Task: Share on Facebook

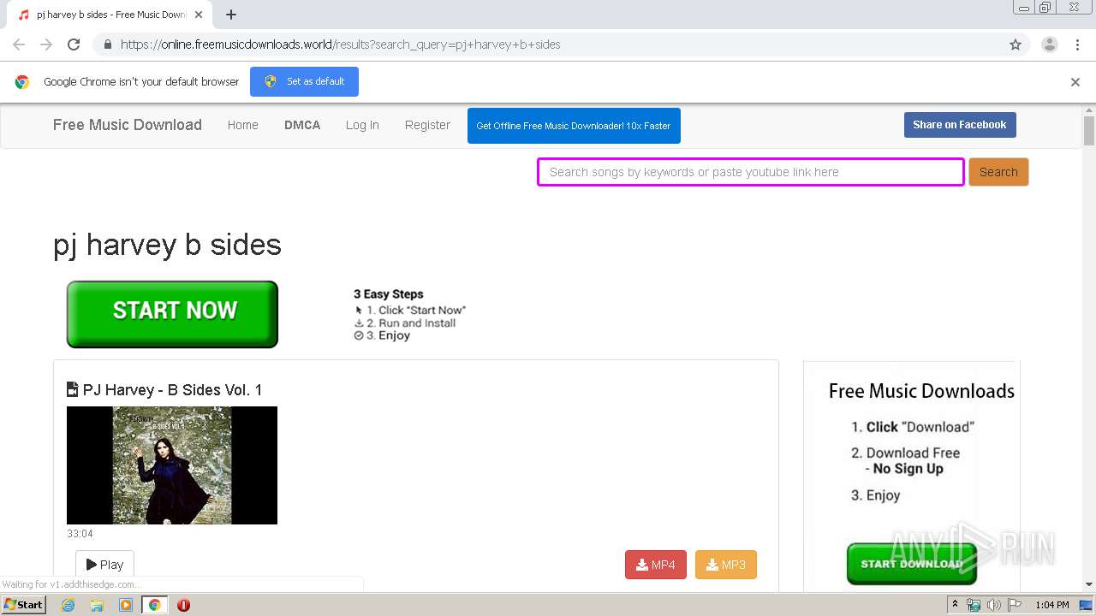Action: tap(960, 125)
